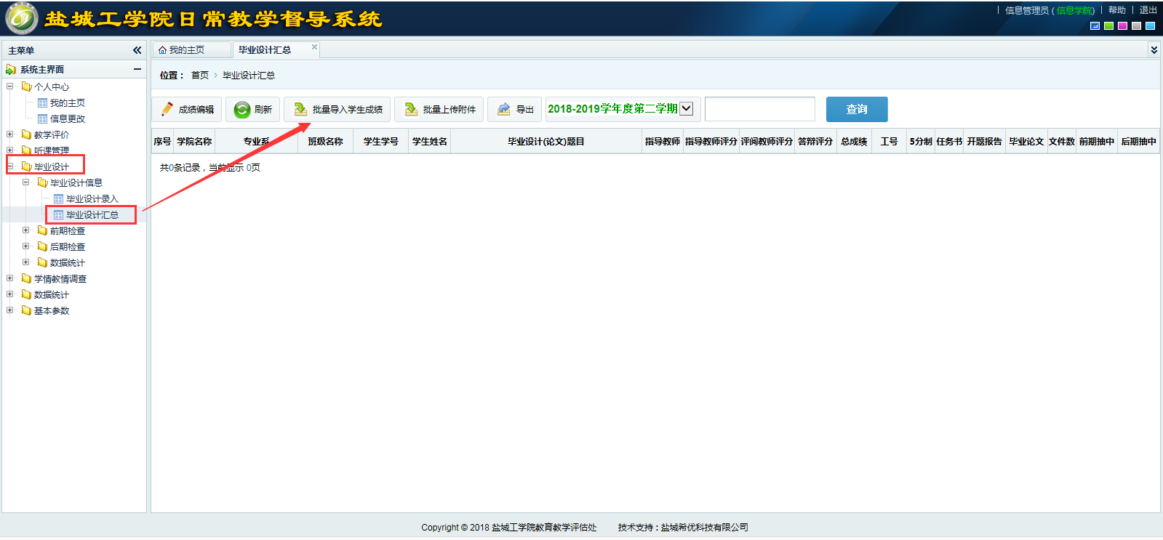Expand the 基本参数 folder
Image resolution: width=1163 pixels, height=540 pixels.
pos(10,310)
